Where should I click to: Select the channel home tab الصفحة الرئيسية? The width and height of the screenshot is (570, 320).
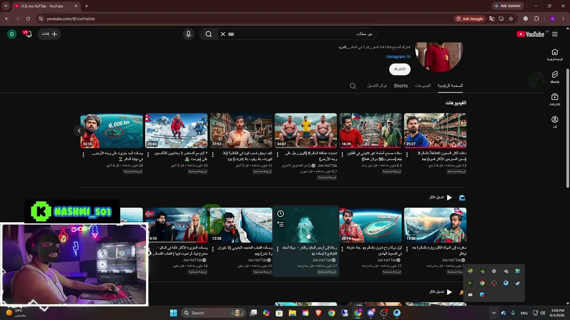pyautogui.click(x=450, y=86)
